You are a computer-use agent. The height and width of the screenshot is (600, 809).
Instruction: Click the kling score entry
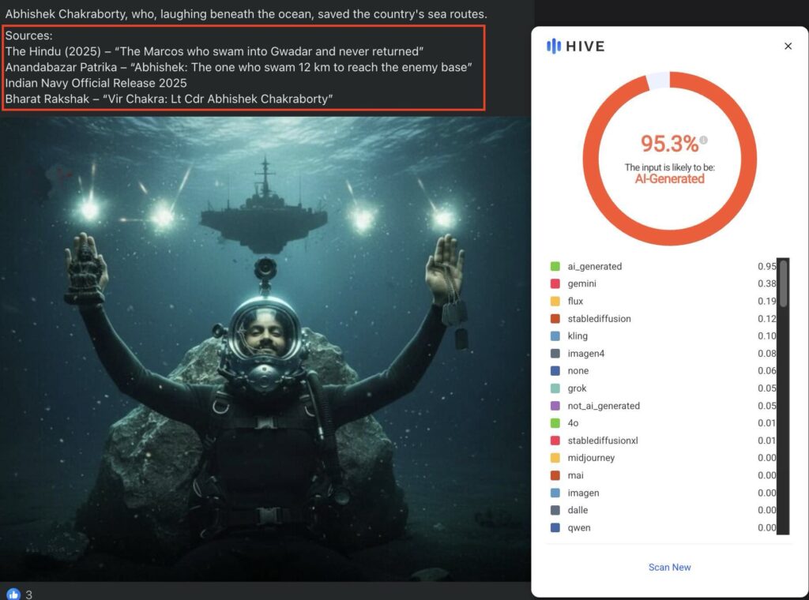point(766,336)
